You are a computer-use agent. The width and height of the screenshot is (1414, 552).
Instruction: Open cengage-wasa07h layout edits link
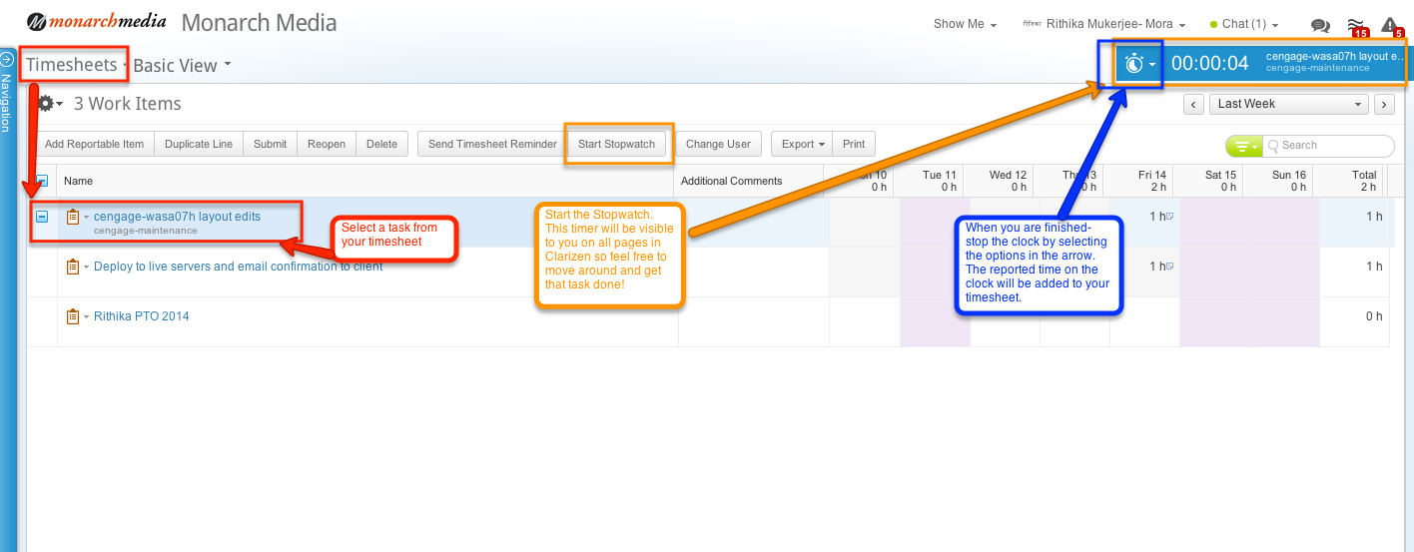point(177,216)
